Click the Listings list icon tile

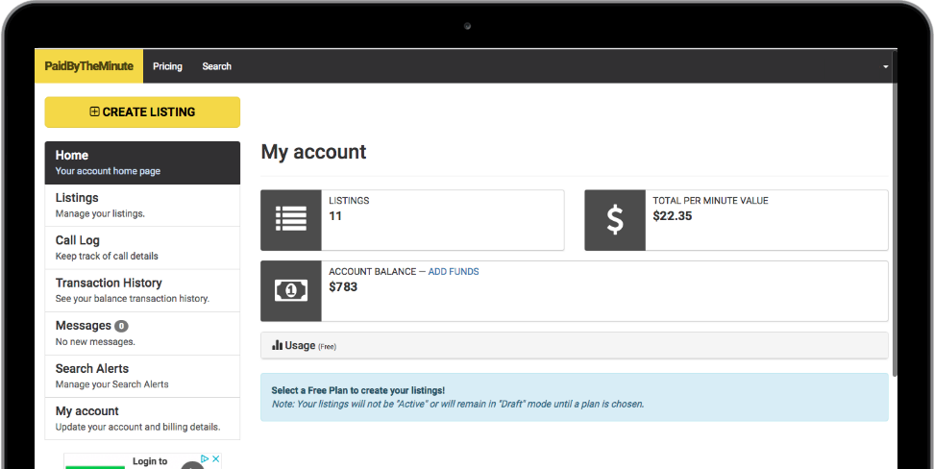point(291,220)
